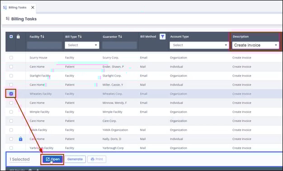Click the Billing Tasks tab icon
This screenshot has height=171, width=283.
click(x=5, y=8)
